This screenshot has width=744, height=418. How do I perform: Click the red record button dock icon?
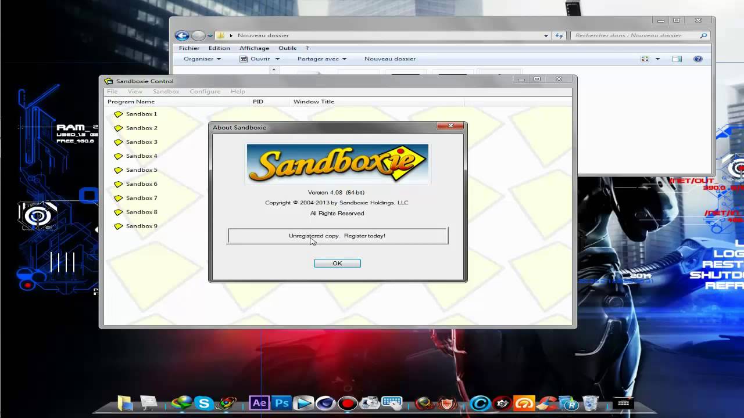[348, 403]
